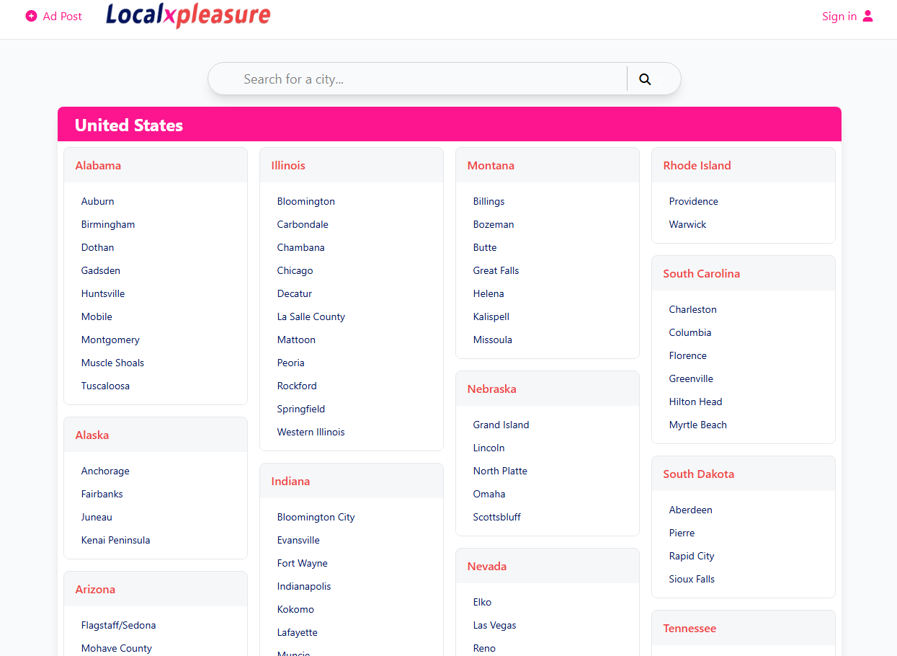Click the Alaska state heading
The image size is (897, 656).
click(92, 435)
